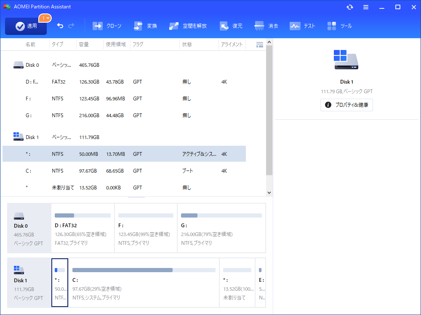Screen dimensions: 421x315
Task: Select the 空間を解放 toolbar item
Action: [188, 26]
